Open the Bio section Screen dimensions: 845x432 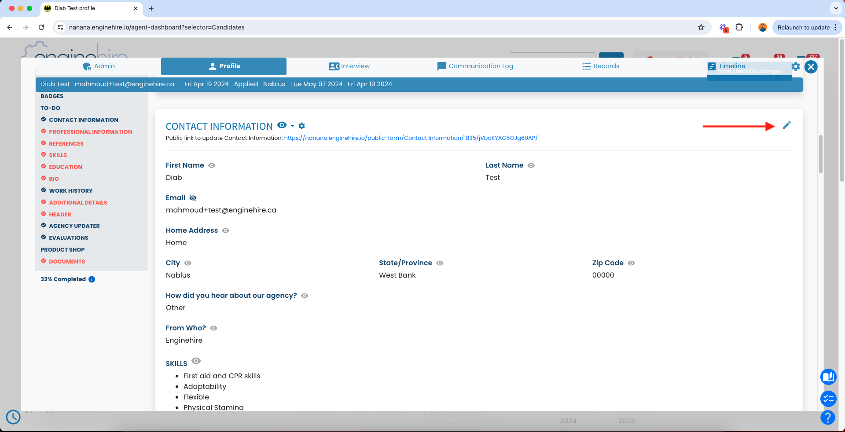(x=54, y=179)
